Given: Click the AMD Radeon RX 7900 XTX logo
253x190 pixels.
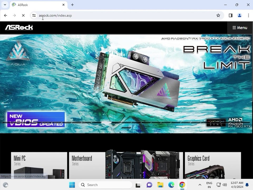Looking at the screenshot, I should tap(239, 123).
